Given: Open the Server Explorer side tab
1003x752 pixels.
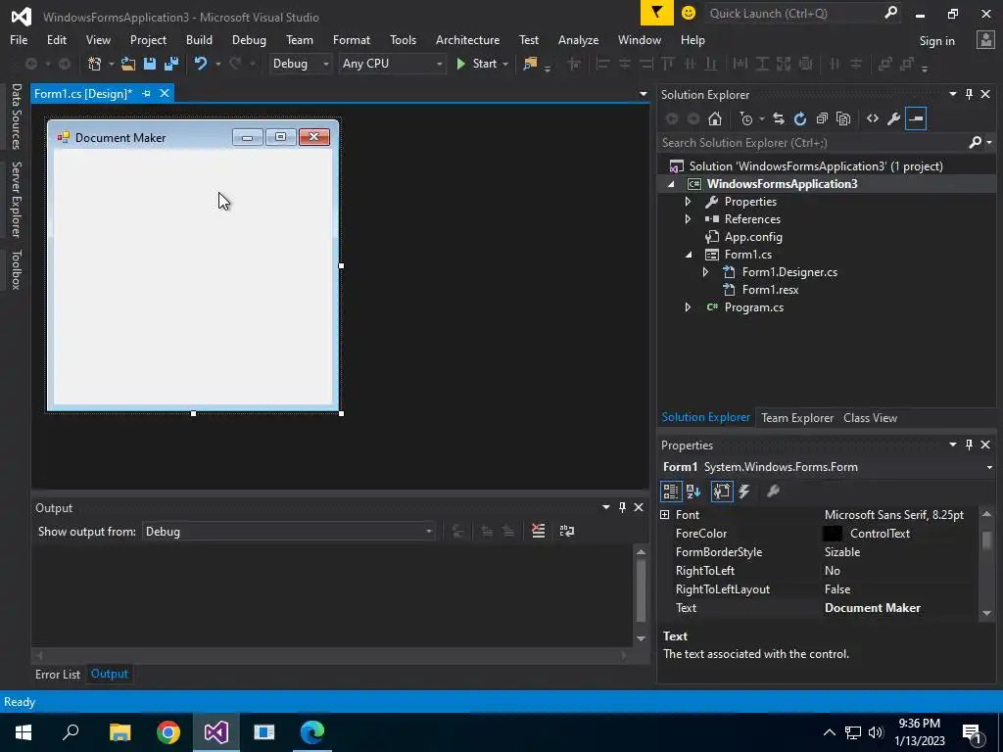Looking at the screenshot, I should (x=16, y=199).
